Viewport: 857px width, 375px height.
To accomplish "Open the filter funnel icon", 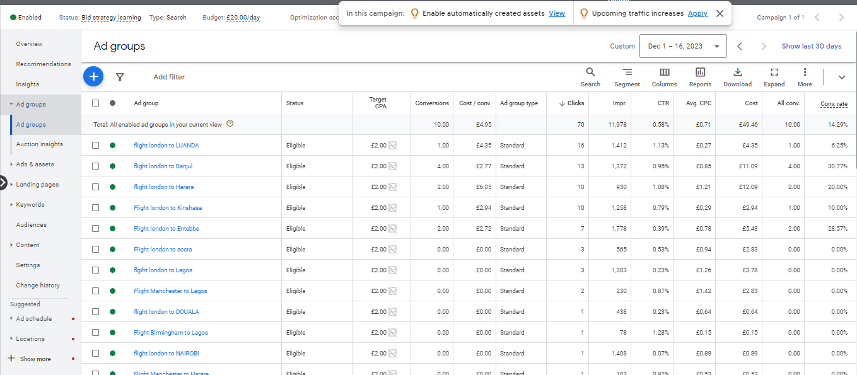I will tap(120, 77).
